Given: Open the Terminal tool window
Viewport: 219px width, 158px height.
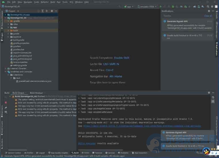Looking at the screenshot, I should (x=97, y=153).
